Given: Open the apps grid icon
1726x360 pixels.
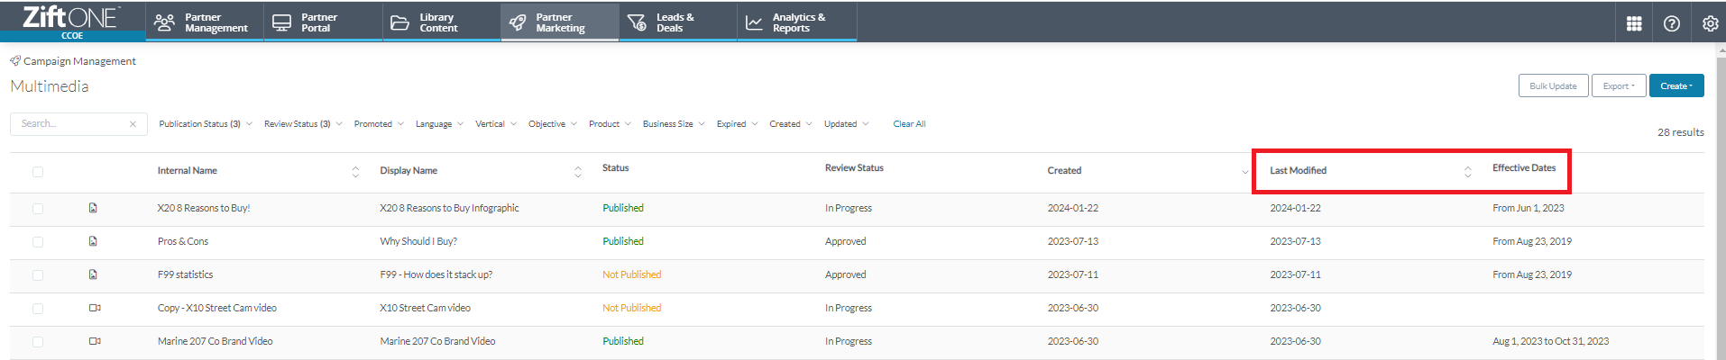Looking at the screenshot, I should click(x=1634, y=23).
